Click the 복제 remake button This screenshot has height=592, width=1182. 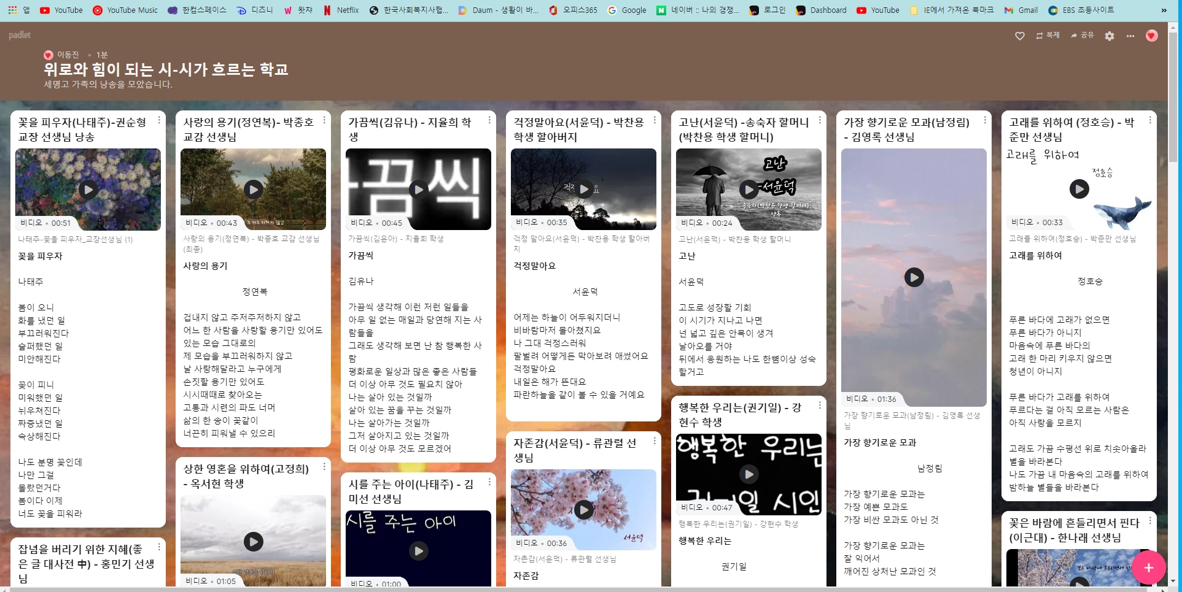point(1048,36)
